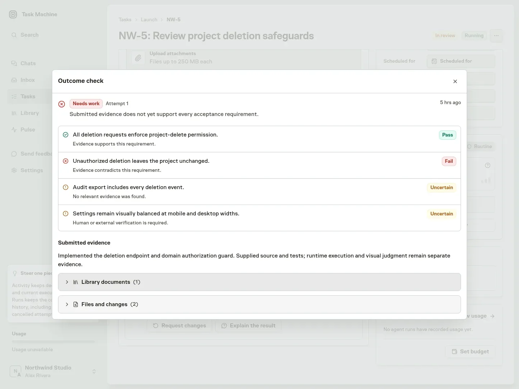Open the Northwind Studio workspace switcher
519x389 pixels.
point(53,371)
